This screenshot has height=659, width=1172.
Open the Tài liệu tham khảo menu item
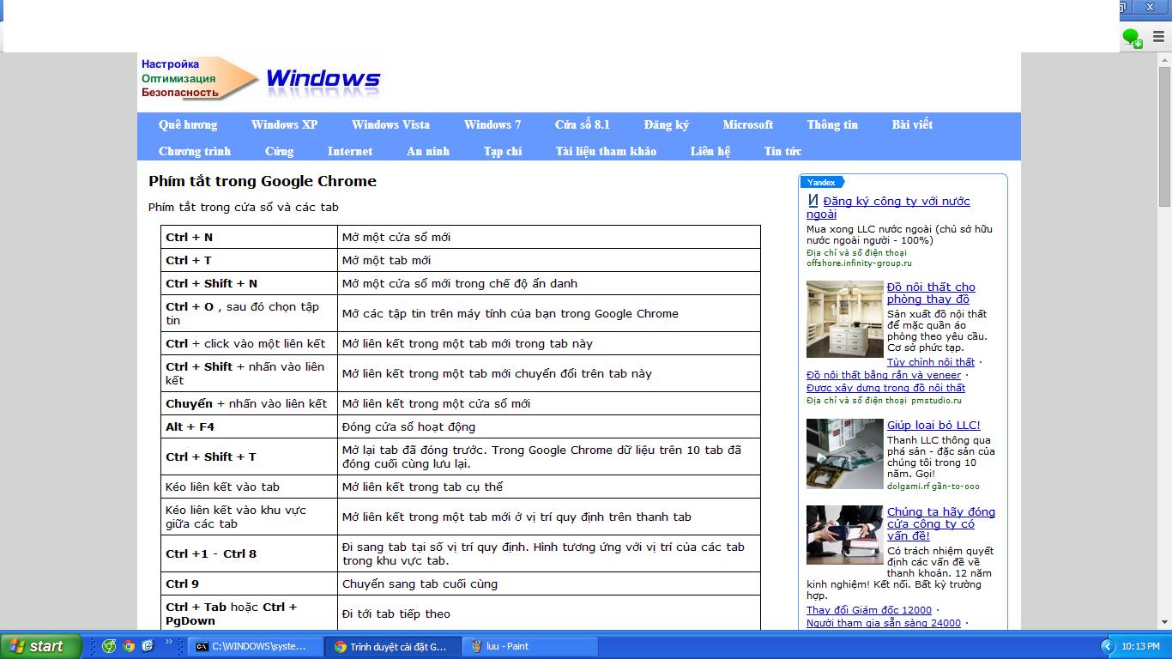click(606, 151)
